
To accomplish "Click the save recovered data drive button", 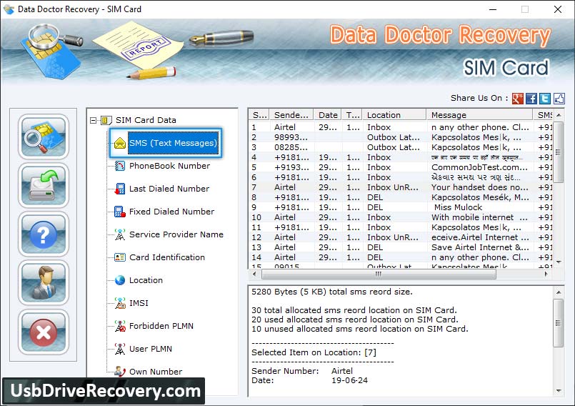I will tap(44, 186).
